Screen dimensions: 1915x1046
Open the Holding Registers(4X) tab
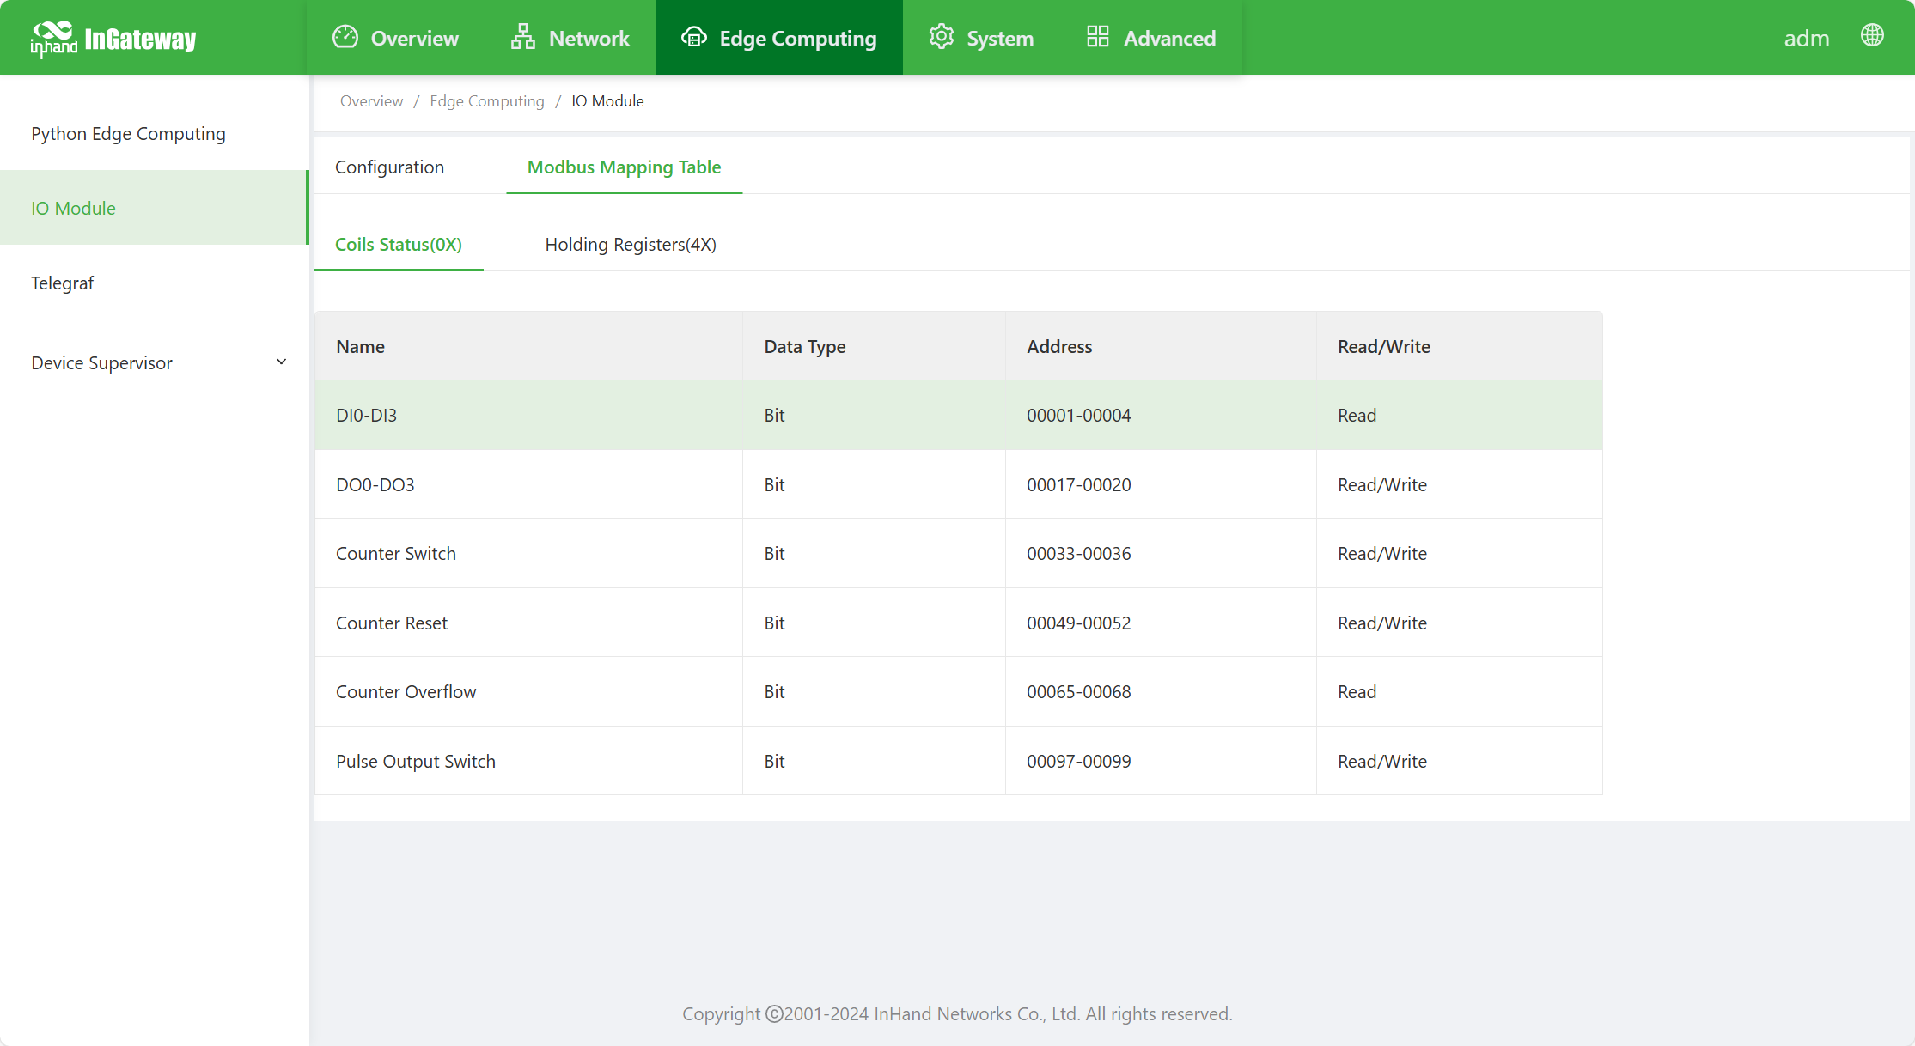[630, 245]
